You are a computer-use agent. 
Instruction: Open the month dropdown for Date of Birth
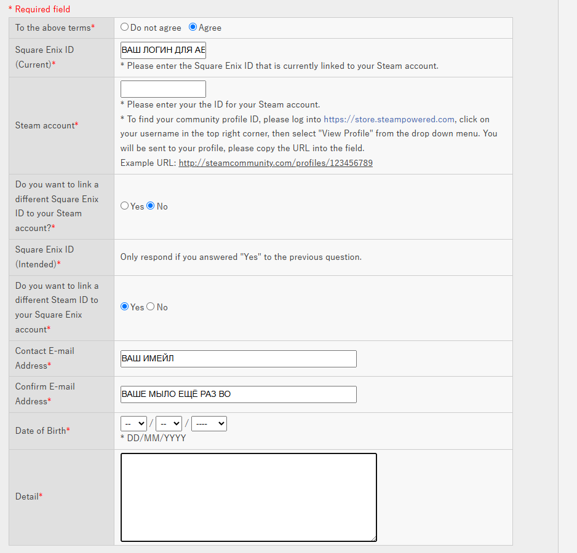tap(169, 423)
